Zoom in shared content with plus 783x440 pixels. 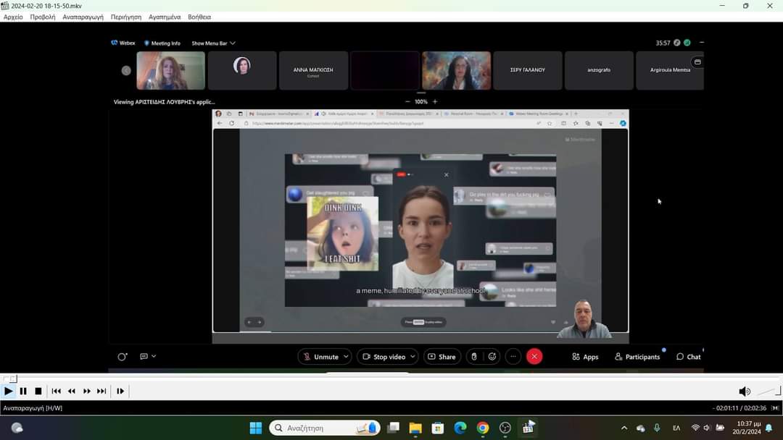(435, 101)
